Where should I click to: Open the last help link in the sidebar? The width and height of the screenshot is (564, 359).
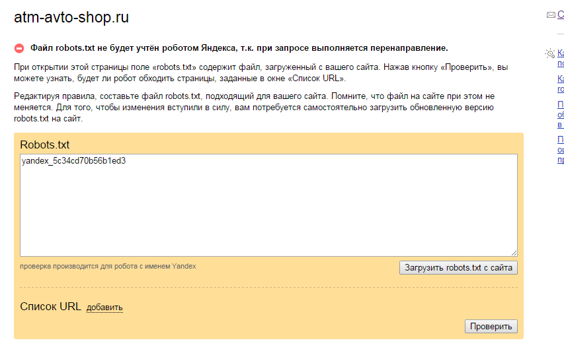pyautogui.click(x=560, y=149)
